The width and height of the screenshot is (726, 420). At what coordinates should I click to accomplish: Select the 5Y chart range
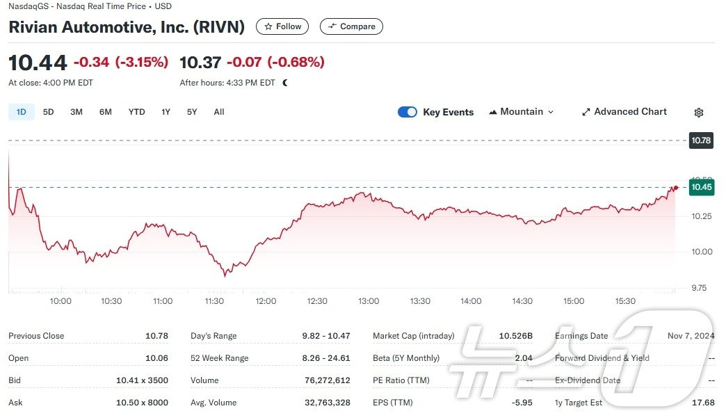click(x=192, y=112)
